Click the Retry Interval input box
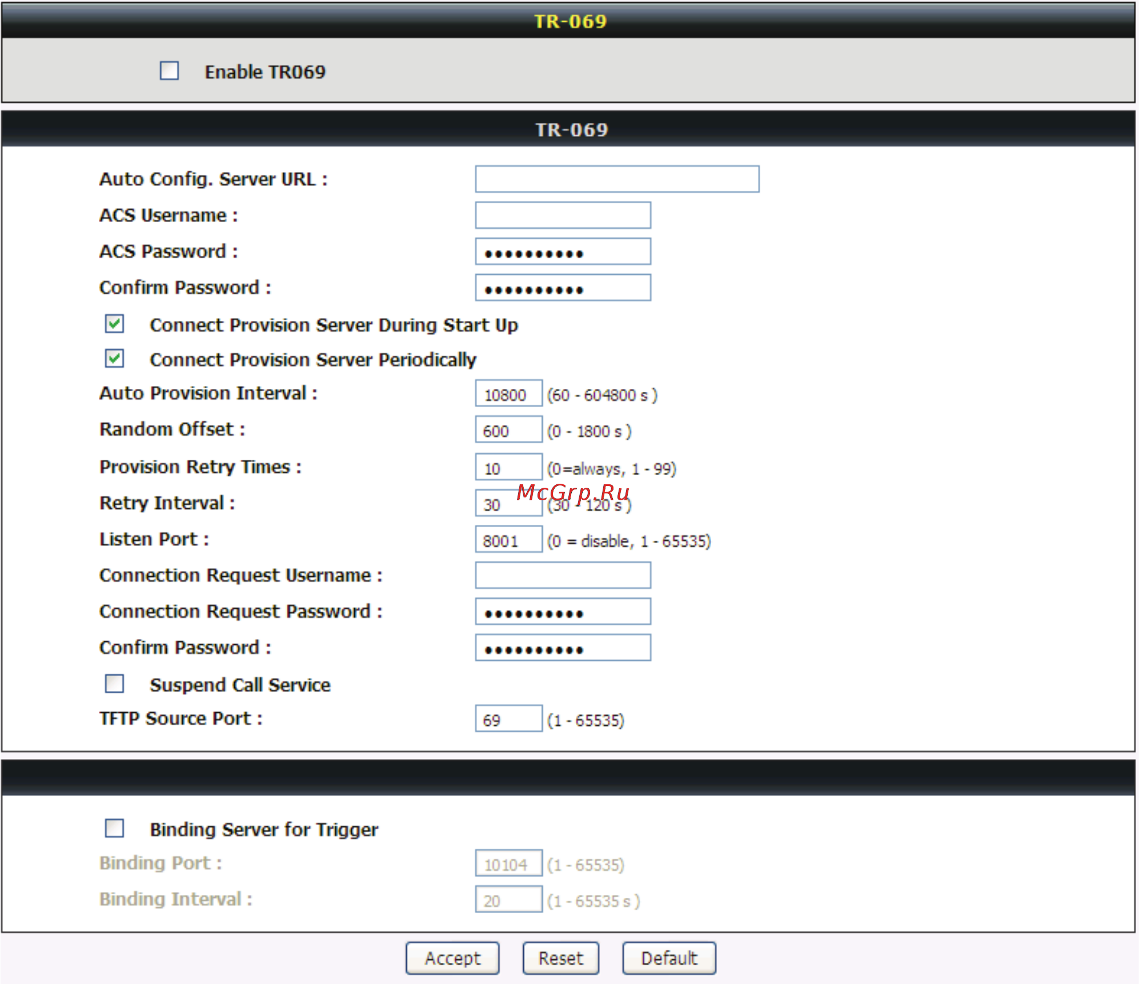The height and width of the screenshot is (984, 1139). pyautogui.click(x=508, y=503)
